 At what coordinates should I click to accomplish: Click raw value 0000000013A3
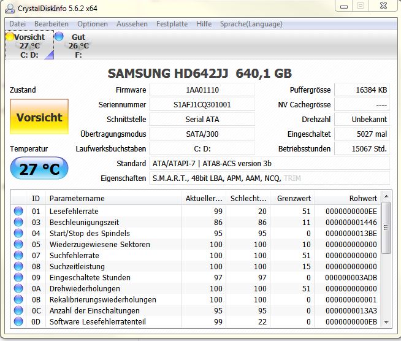(x=351, y=310)
